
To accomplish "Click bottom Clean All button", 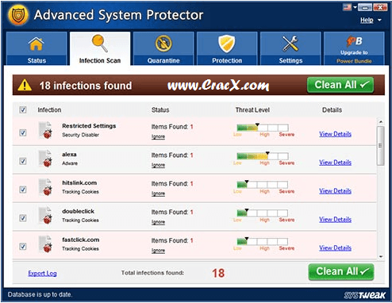I will point(341,271).
